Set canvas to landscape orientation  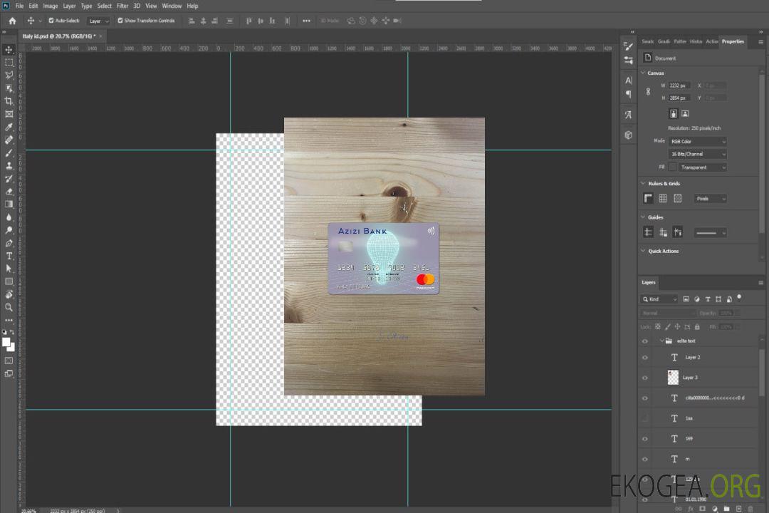685,113
